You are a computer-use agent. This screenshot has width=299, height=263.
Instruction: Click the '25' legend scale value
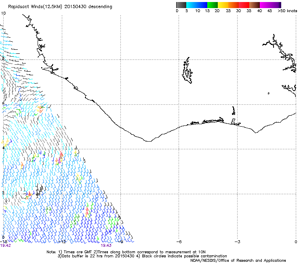point(228,11)
